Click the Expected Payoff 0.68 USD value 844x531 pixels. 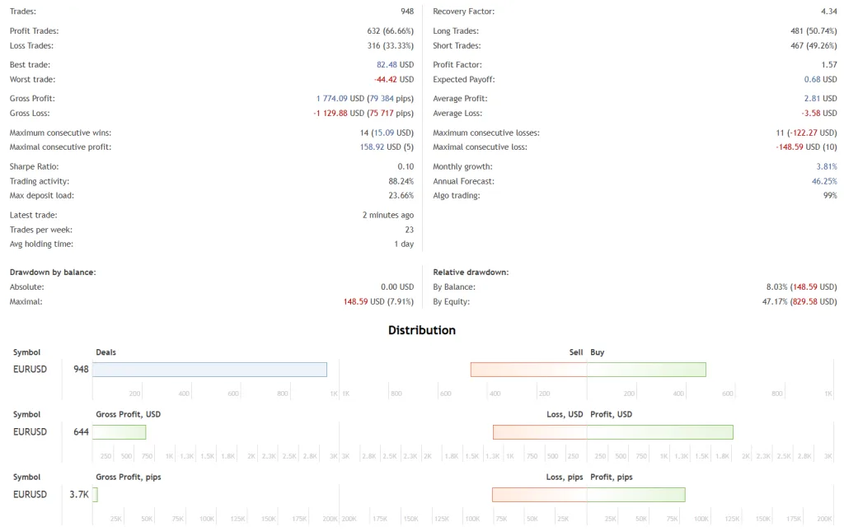pos(820,80)
